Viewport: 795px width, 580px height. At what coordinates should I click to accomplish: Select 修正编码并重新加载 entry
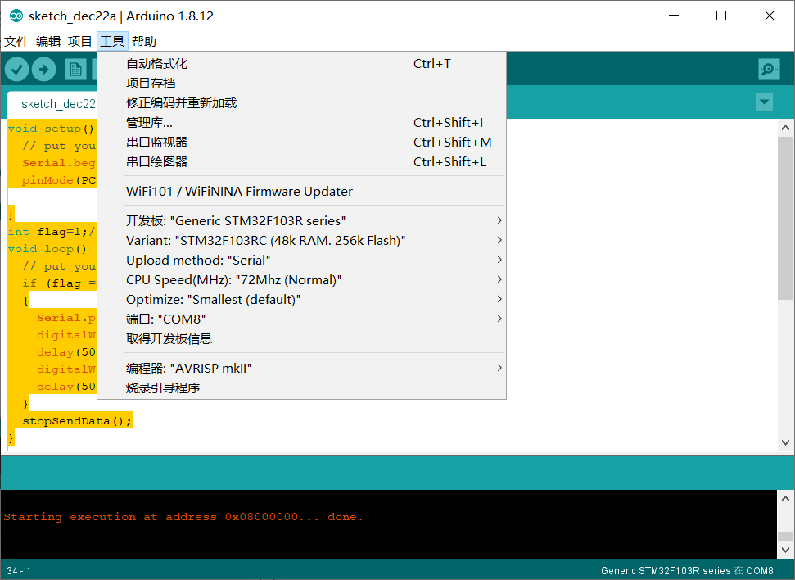(301, 103)
